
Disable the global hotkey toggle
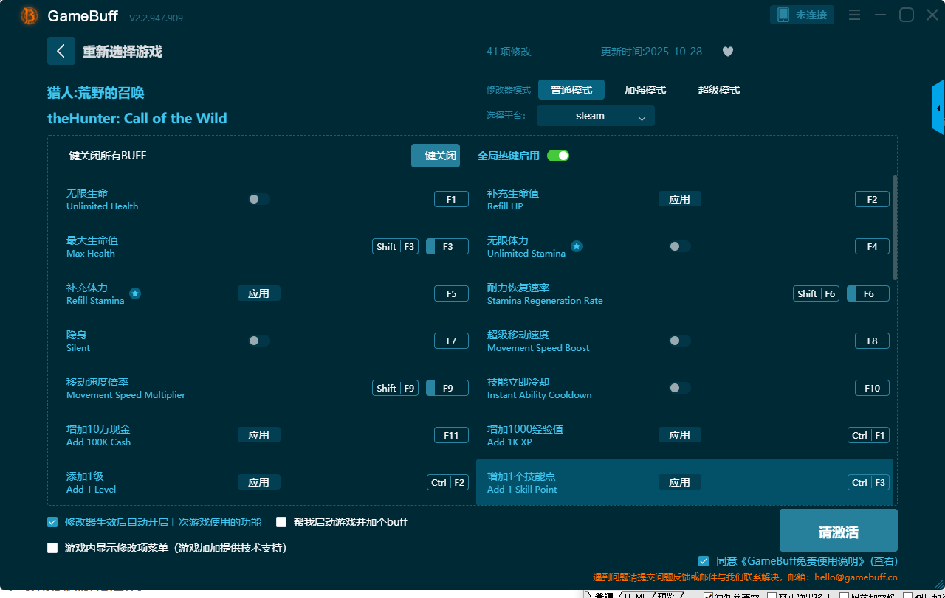click(x=557, y=156)
